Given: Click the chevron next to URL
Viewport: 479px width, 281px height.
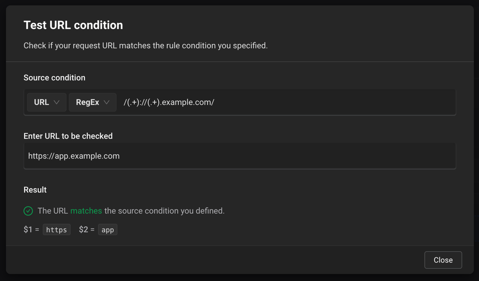Looking at the screenshot, I should pyautogui.click(x=56, y=102).
